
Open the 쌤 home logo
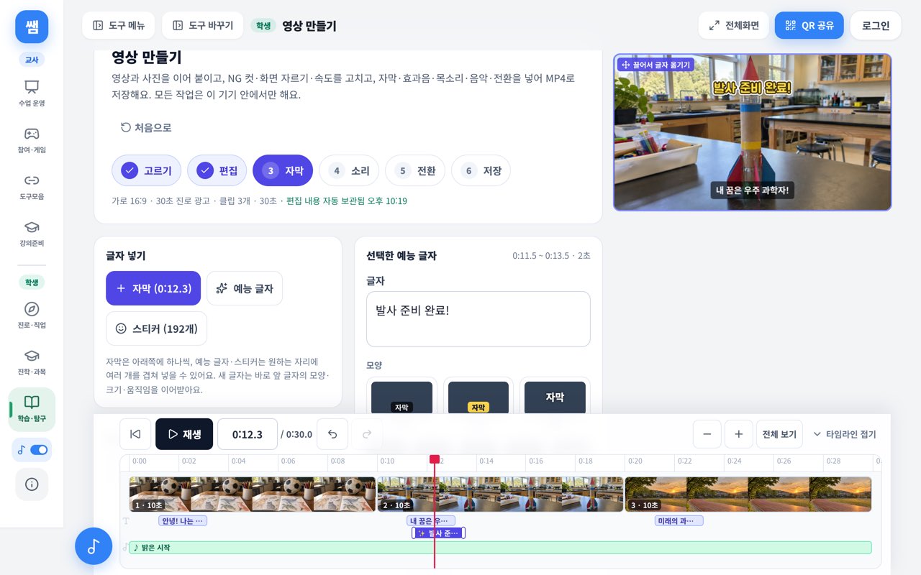tap(32, 27)
